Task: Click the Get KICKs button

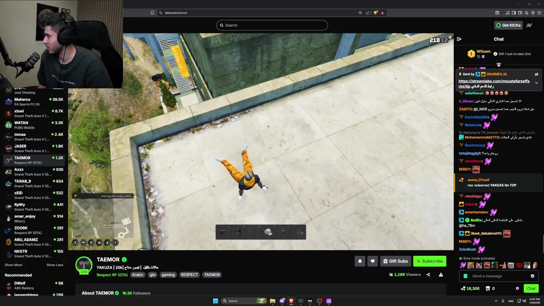Action: 508,25
